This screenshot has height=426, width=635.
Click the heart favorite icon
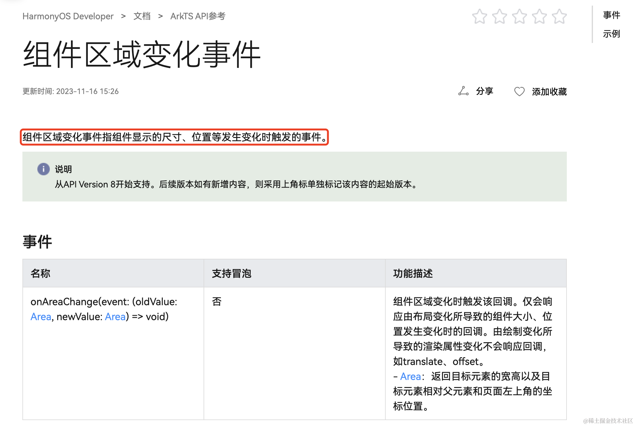coord(519,91)
